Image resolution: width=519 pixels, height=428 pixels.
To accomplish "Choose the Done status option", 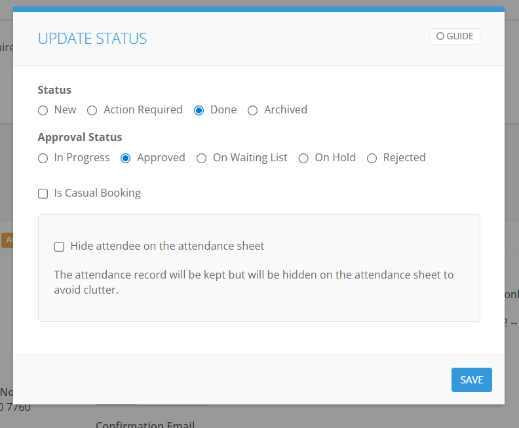I will click(199, 110).
